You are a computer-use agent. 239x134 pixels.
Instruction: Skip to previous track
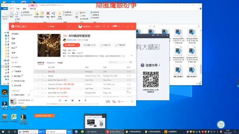tap(66, 100)
